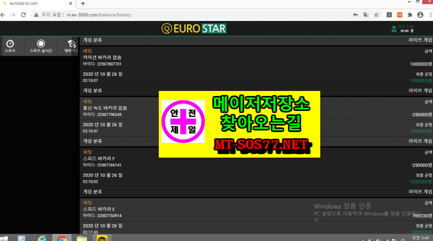Click the account balance 30.00 원

407,31
